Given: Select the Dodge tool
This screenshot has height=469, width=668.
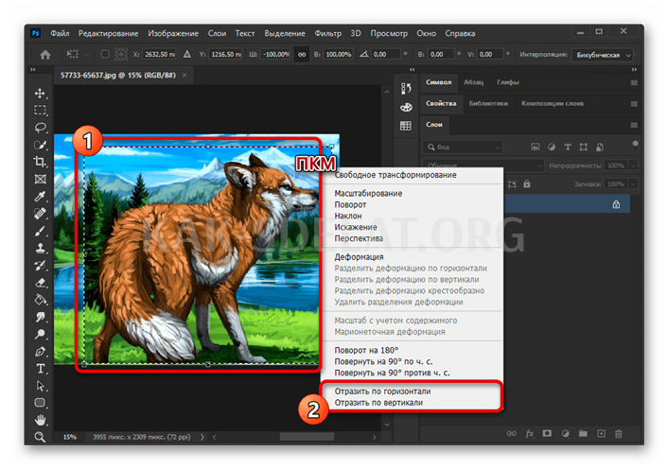Looking at the screenshot, I should tap(40, 334).
